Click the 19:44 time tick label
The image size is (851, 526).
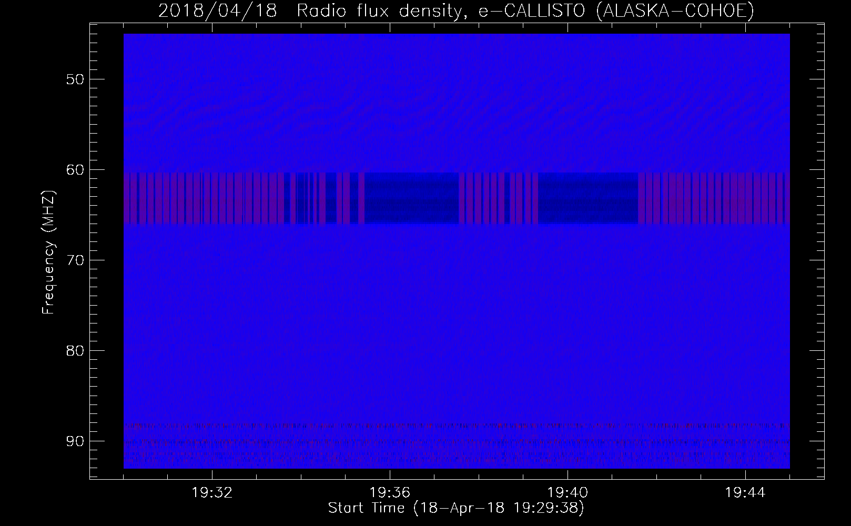[x=745, y=493]
